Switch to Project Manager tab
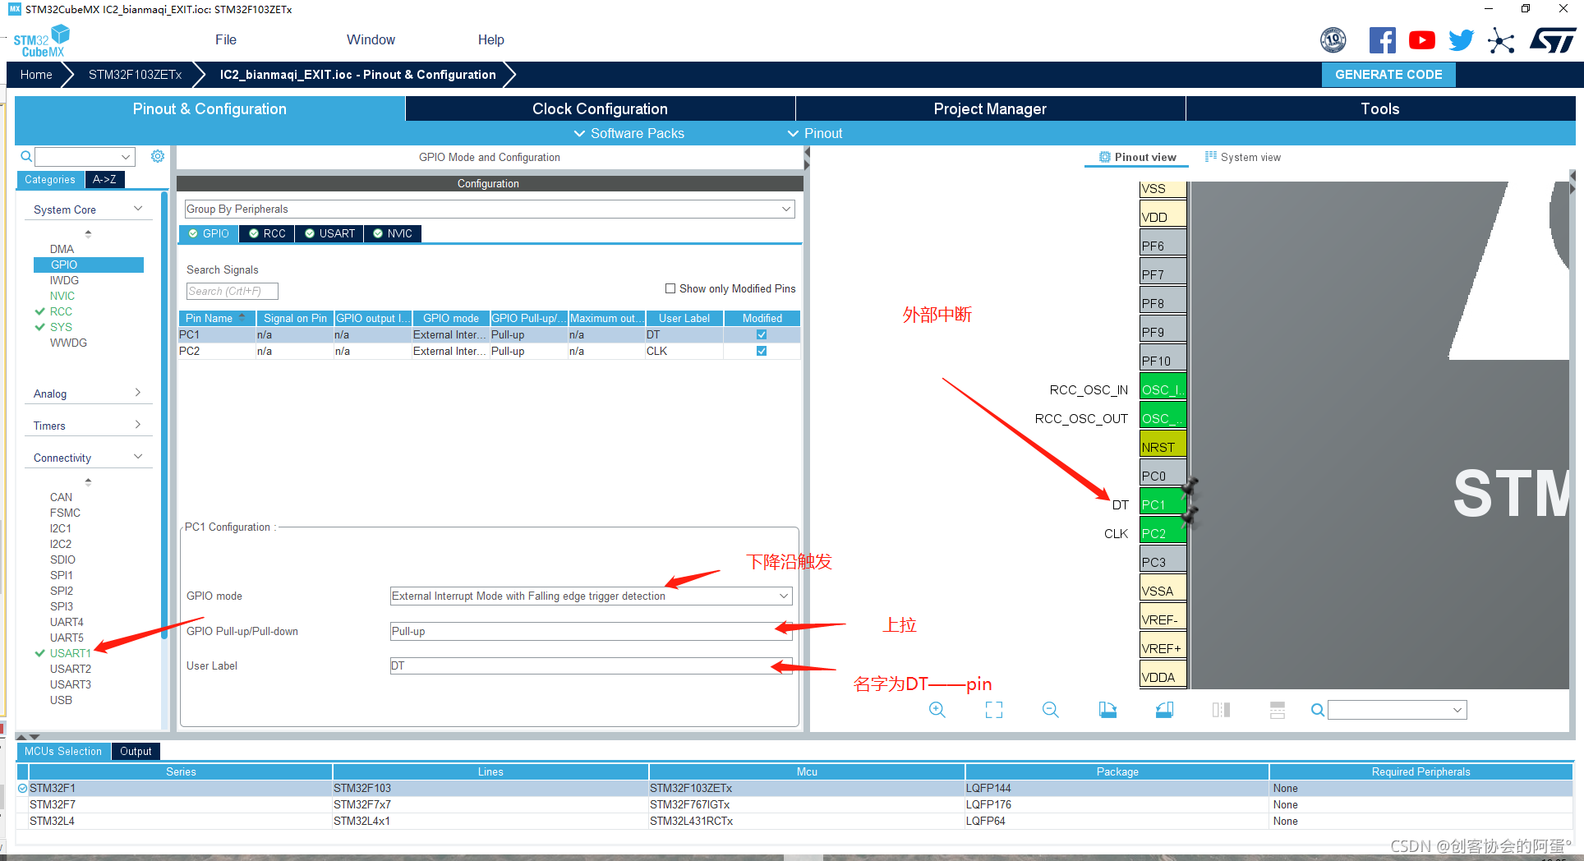Screen dimensions: 1584x861 point(990,108)
